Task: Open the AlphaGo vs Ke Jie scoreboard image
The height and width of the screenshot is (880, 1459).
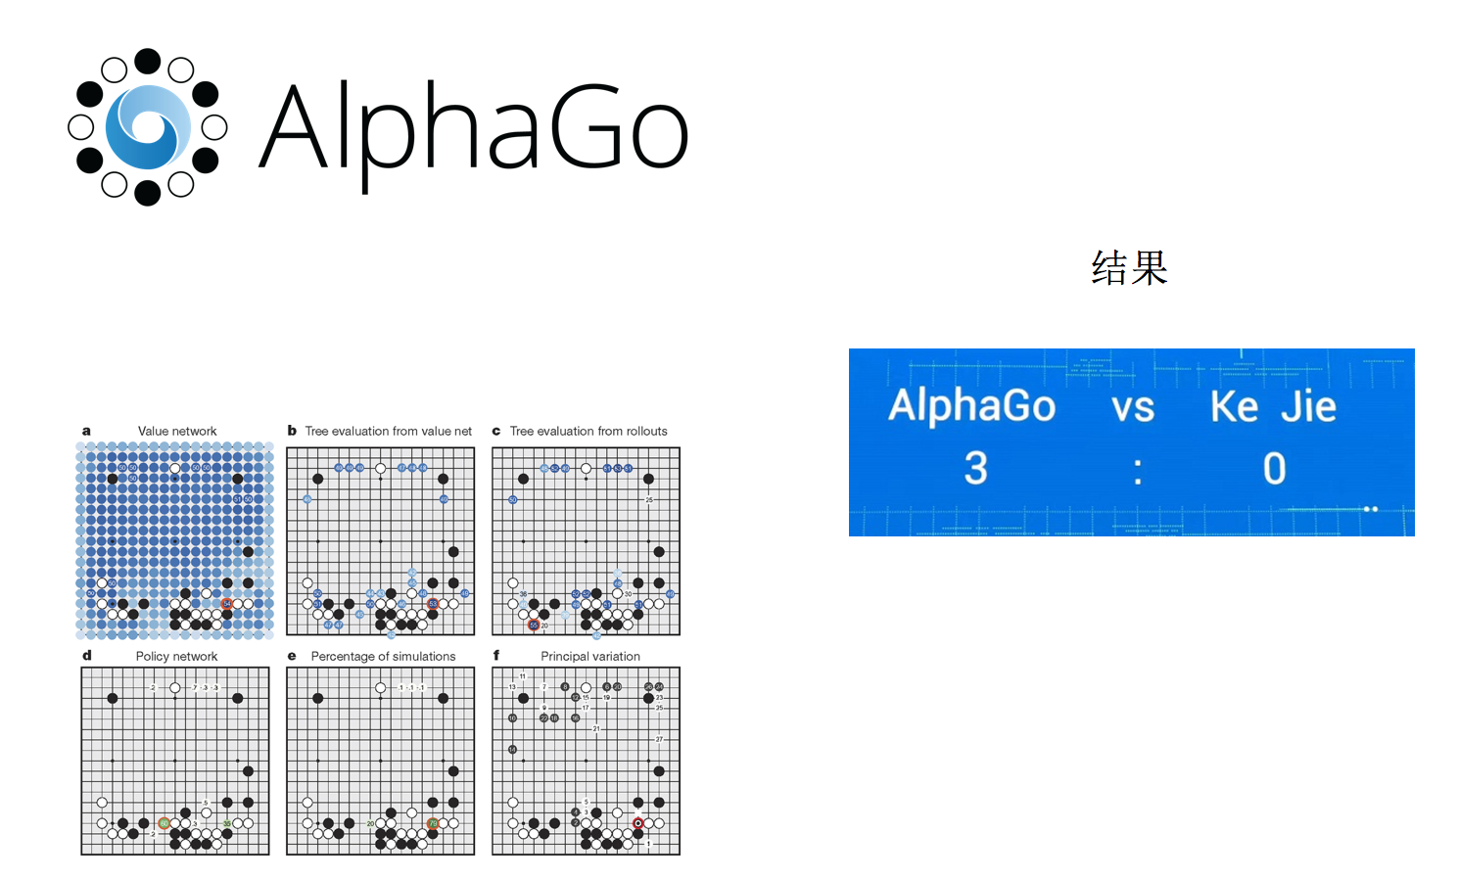Action: (x=1131, y=442)
